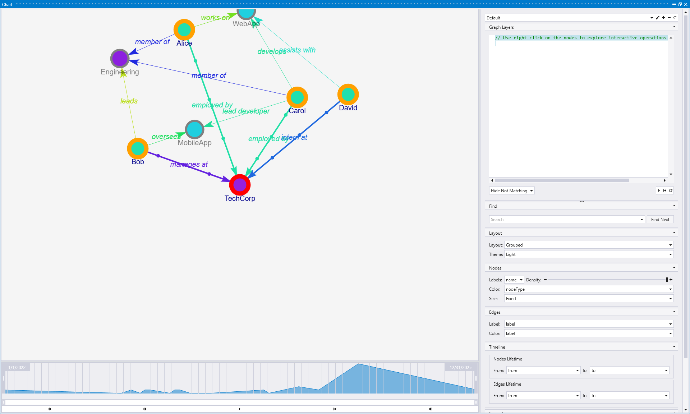Remove the current layer via the minus icon
Viewport: 690px width, 414px height.
[x=669, y=18]
